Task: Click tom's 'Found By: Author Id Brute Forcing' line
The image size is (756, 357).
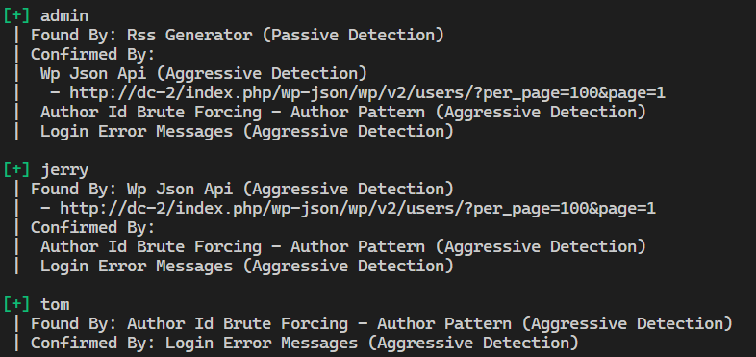Action: (x=382, y=323)
